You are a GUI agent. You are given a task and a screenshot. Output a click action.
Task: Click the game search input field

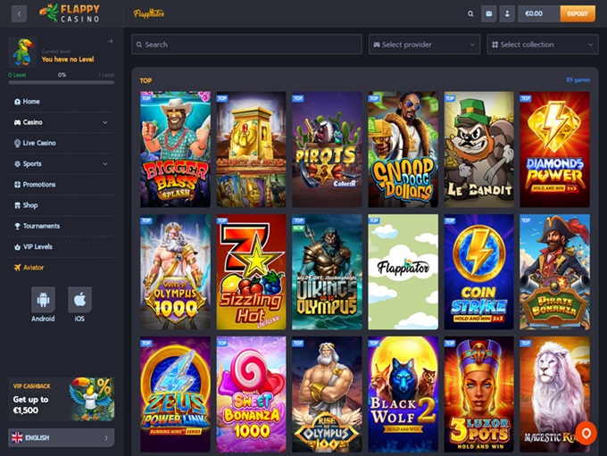click(246, 45)
